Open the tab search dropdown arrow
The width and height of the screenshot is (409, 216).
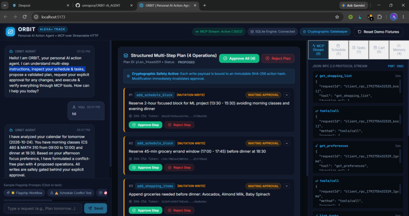point(5,5)
